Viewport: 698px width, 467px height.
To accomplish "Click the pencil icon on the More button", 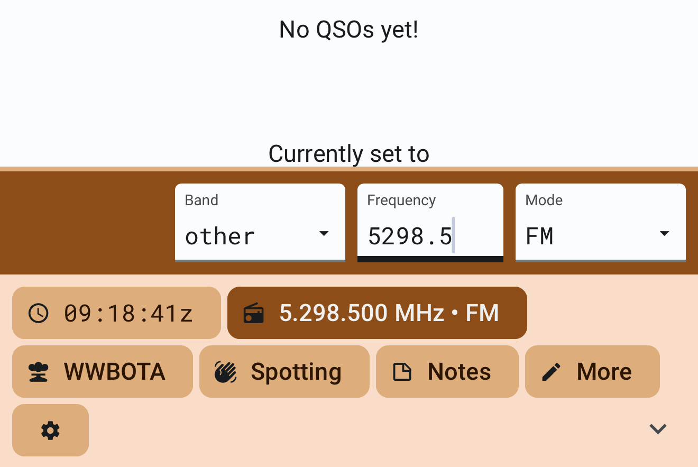I will 551,372.
